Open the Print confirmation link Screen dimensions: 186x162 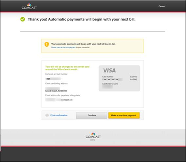pyautogui.click(x=59, y=115)
